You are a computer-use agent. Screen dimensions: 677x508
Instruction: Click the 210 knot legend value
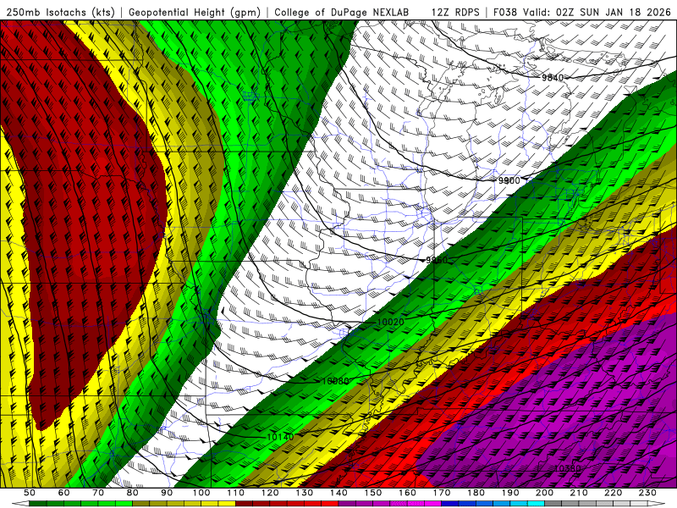(x=579, y=493)
